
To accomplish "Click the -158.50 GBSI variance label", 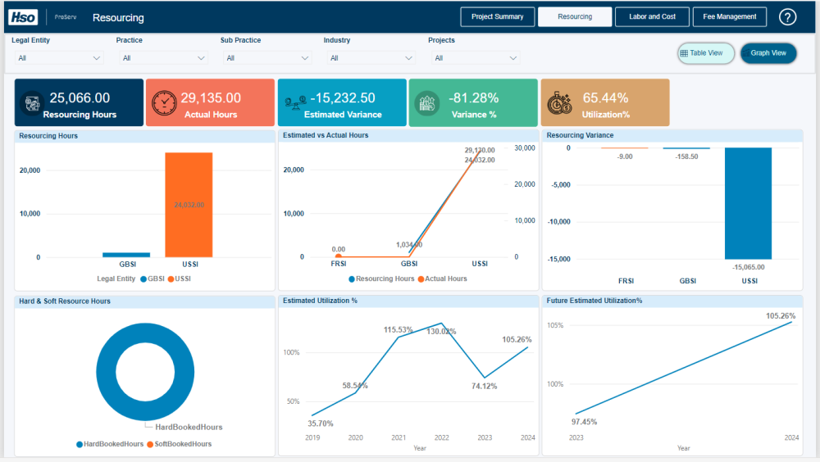I will pyautogui.click(x=686, y=156).
